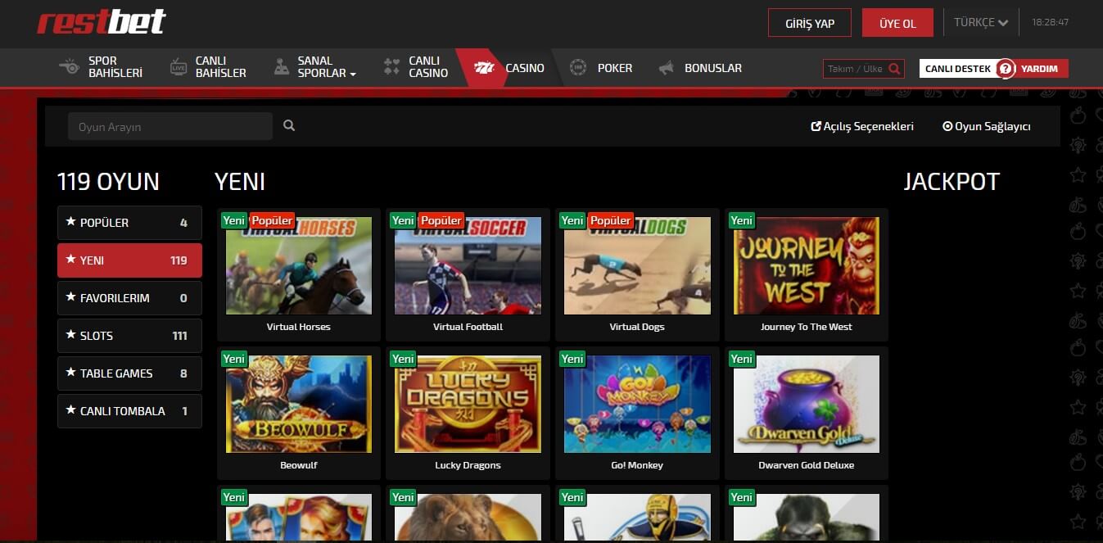This screenshot has height=543, width=1103.
Task: Open the Go! Monkey game thumbnail
Action: pyautogui.click(x=637, y=404)
